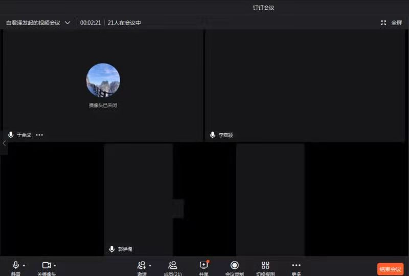Open the 更多 more options menu

tap(296, 265)
